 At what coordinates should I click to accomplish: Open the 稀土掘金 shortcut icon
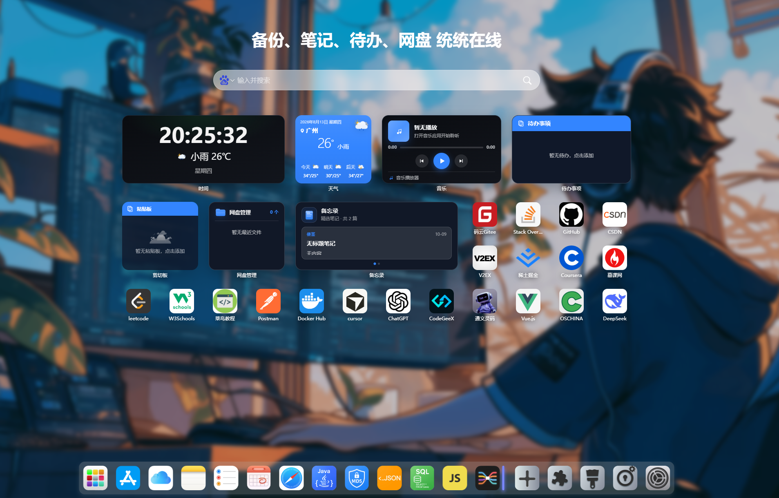pos(528,258)
